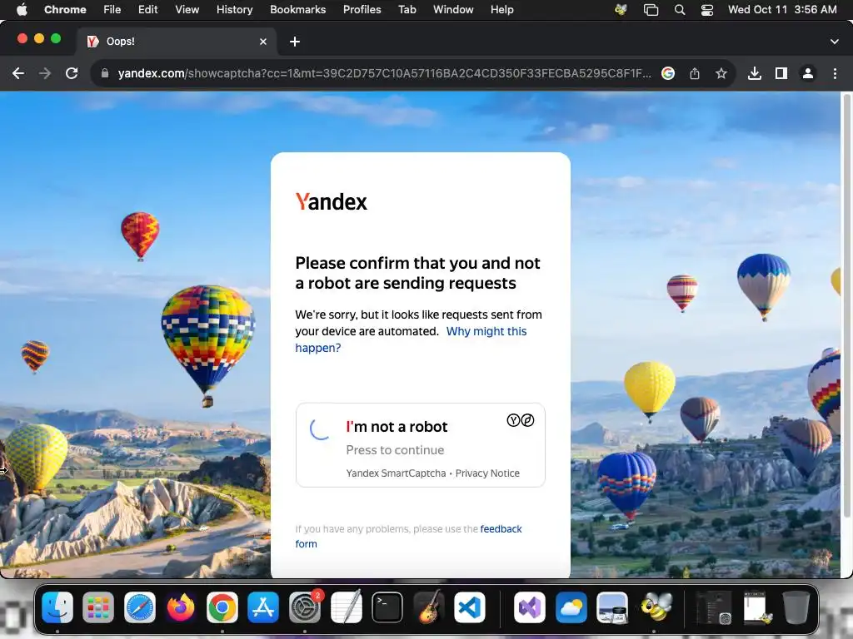Open the View menu
Viewport: 853px width, 639px height.
click(x=187, y=9)
